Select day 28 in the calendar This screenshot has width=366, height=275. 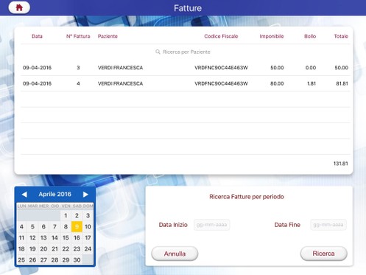coord(54,260)
